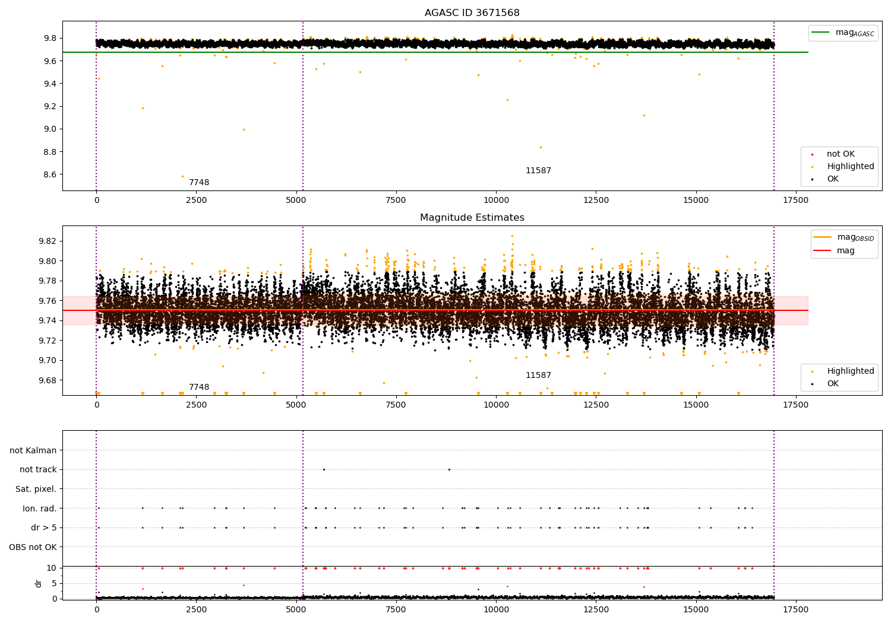891x623 pixels.
Task: Click the green line sample in the top legend
Action: coord(821,33)
